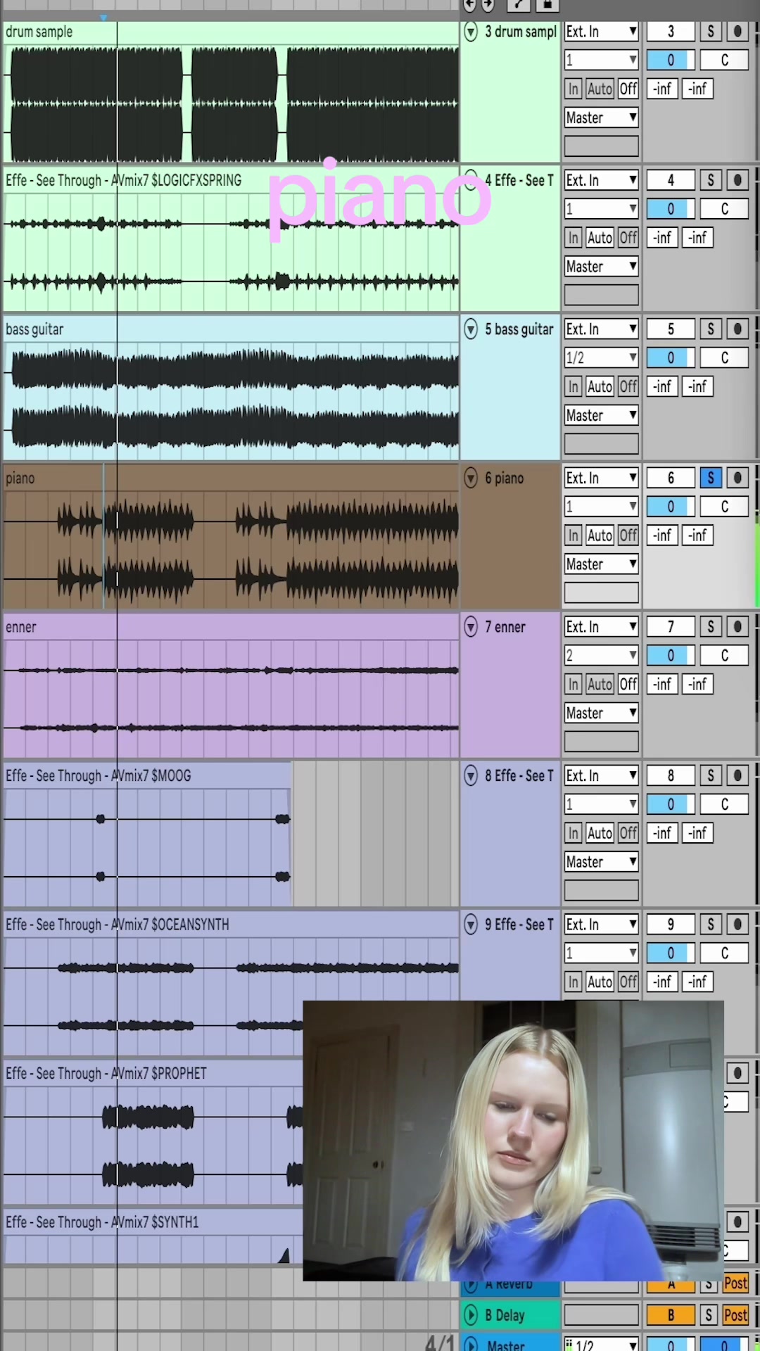
Task: Toggle track activator 6 for piano
Action: tap(671, 478)
